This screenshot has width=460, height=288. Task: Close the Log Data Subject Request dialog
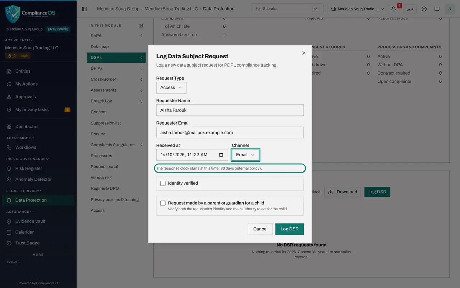(x=304, y=53)
